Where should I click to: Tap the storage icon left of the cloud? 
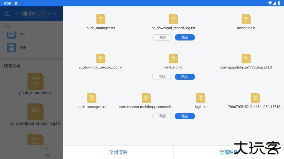50,14
